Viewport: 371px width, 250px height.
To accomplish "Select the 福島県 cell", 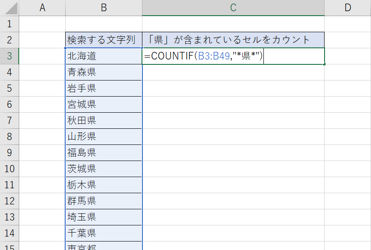I will [x=104, y=153].
